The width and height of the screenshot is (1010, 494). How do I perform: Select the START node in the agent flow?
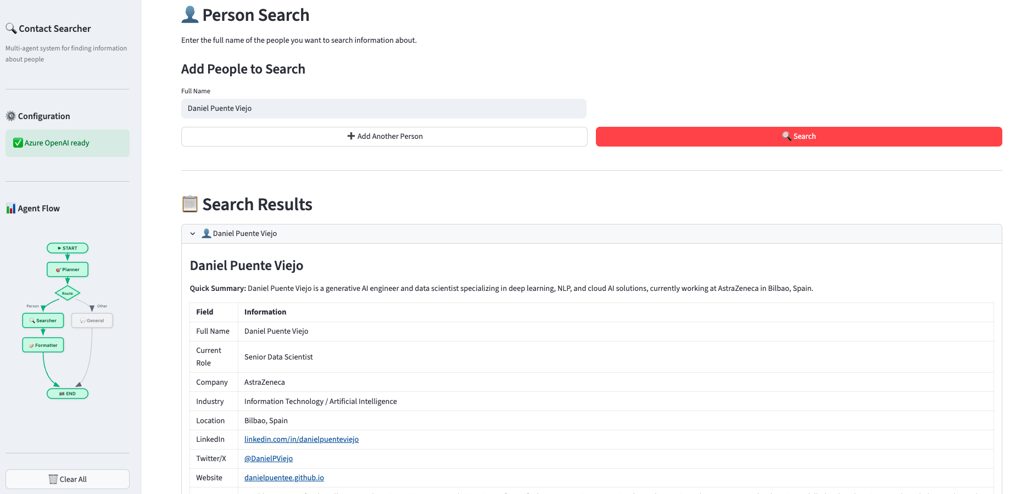pyautogui.click(x=67, y=248)
